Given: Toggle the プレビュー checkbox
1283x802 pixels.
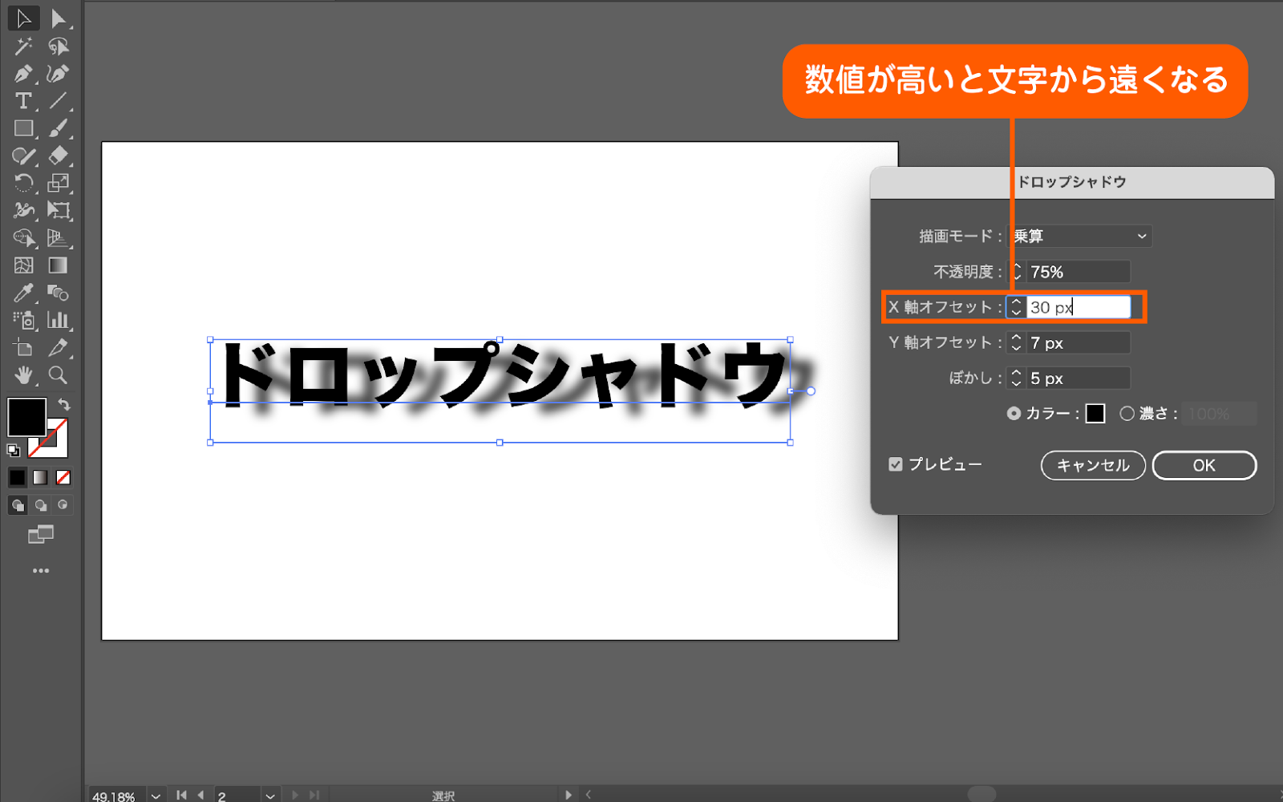Looking at the screenshot, I should (896, 464).
